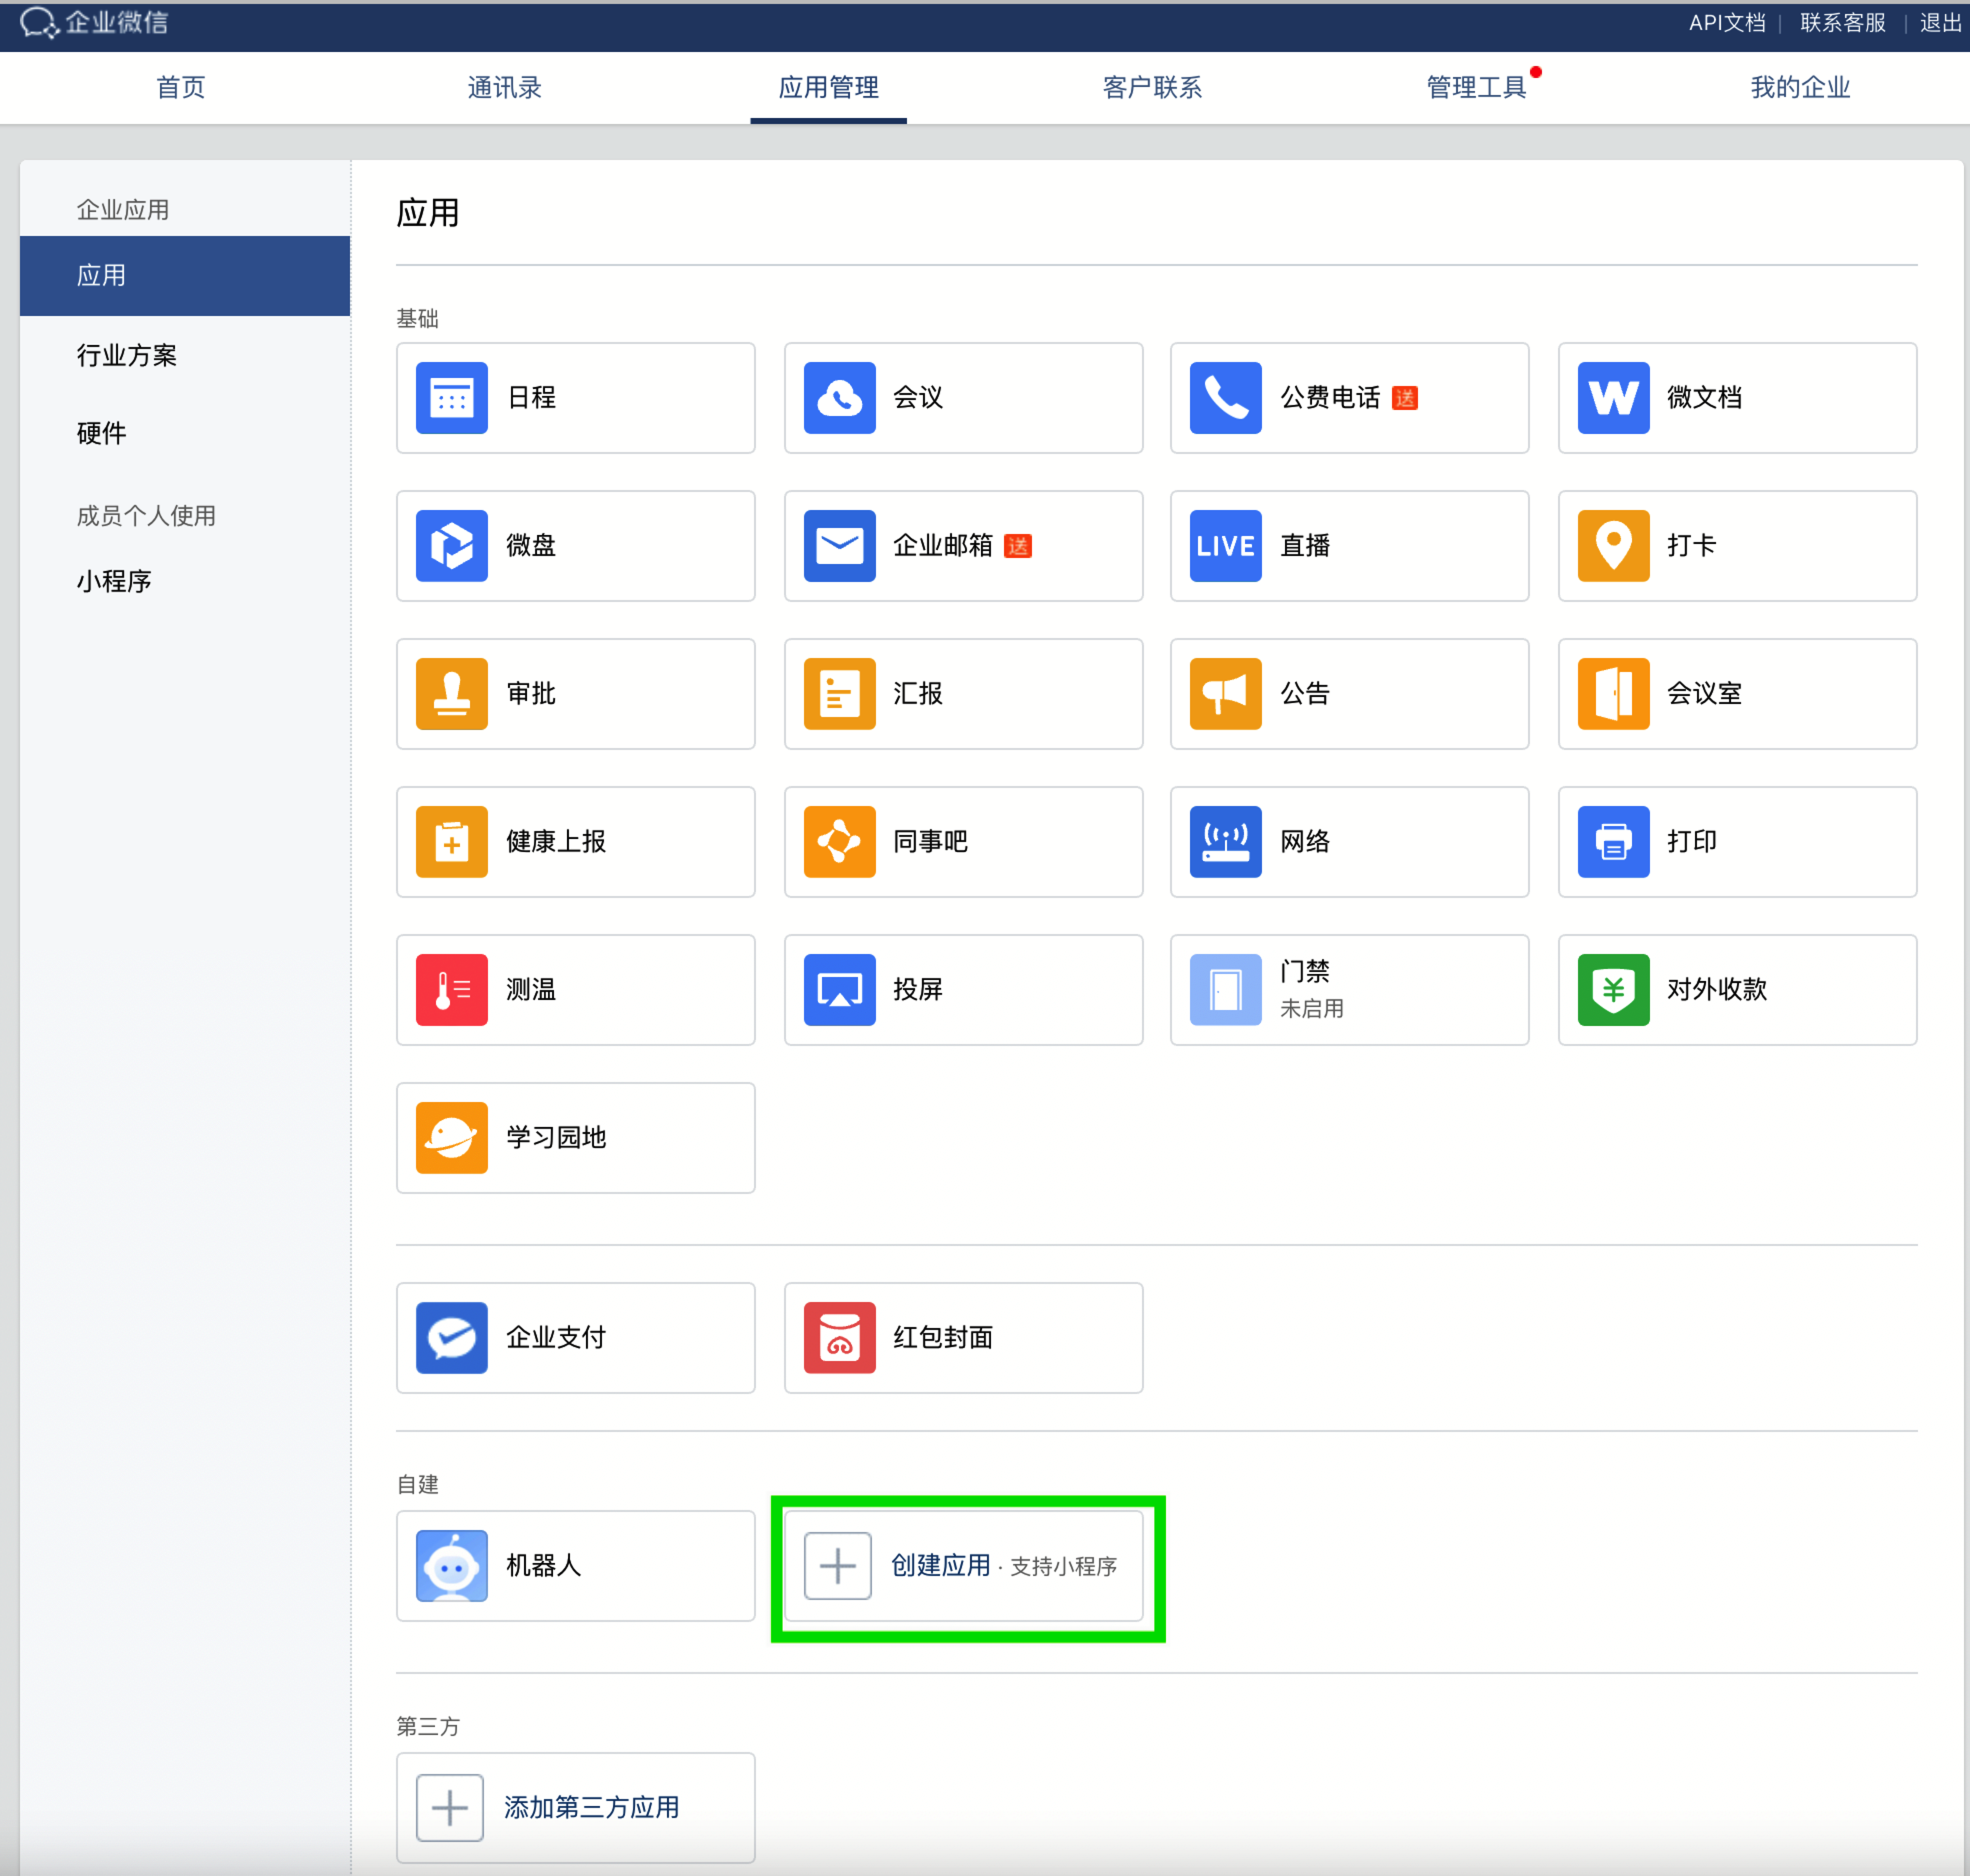Image resolution: width=1970 pixels, height=1876 pixels.
Task: Click 退出 to log out
Action: tap(1940, 23)
